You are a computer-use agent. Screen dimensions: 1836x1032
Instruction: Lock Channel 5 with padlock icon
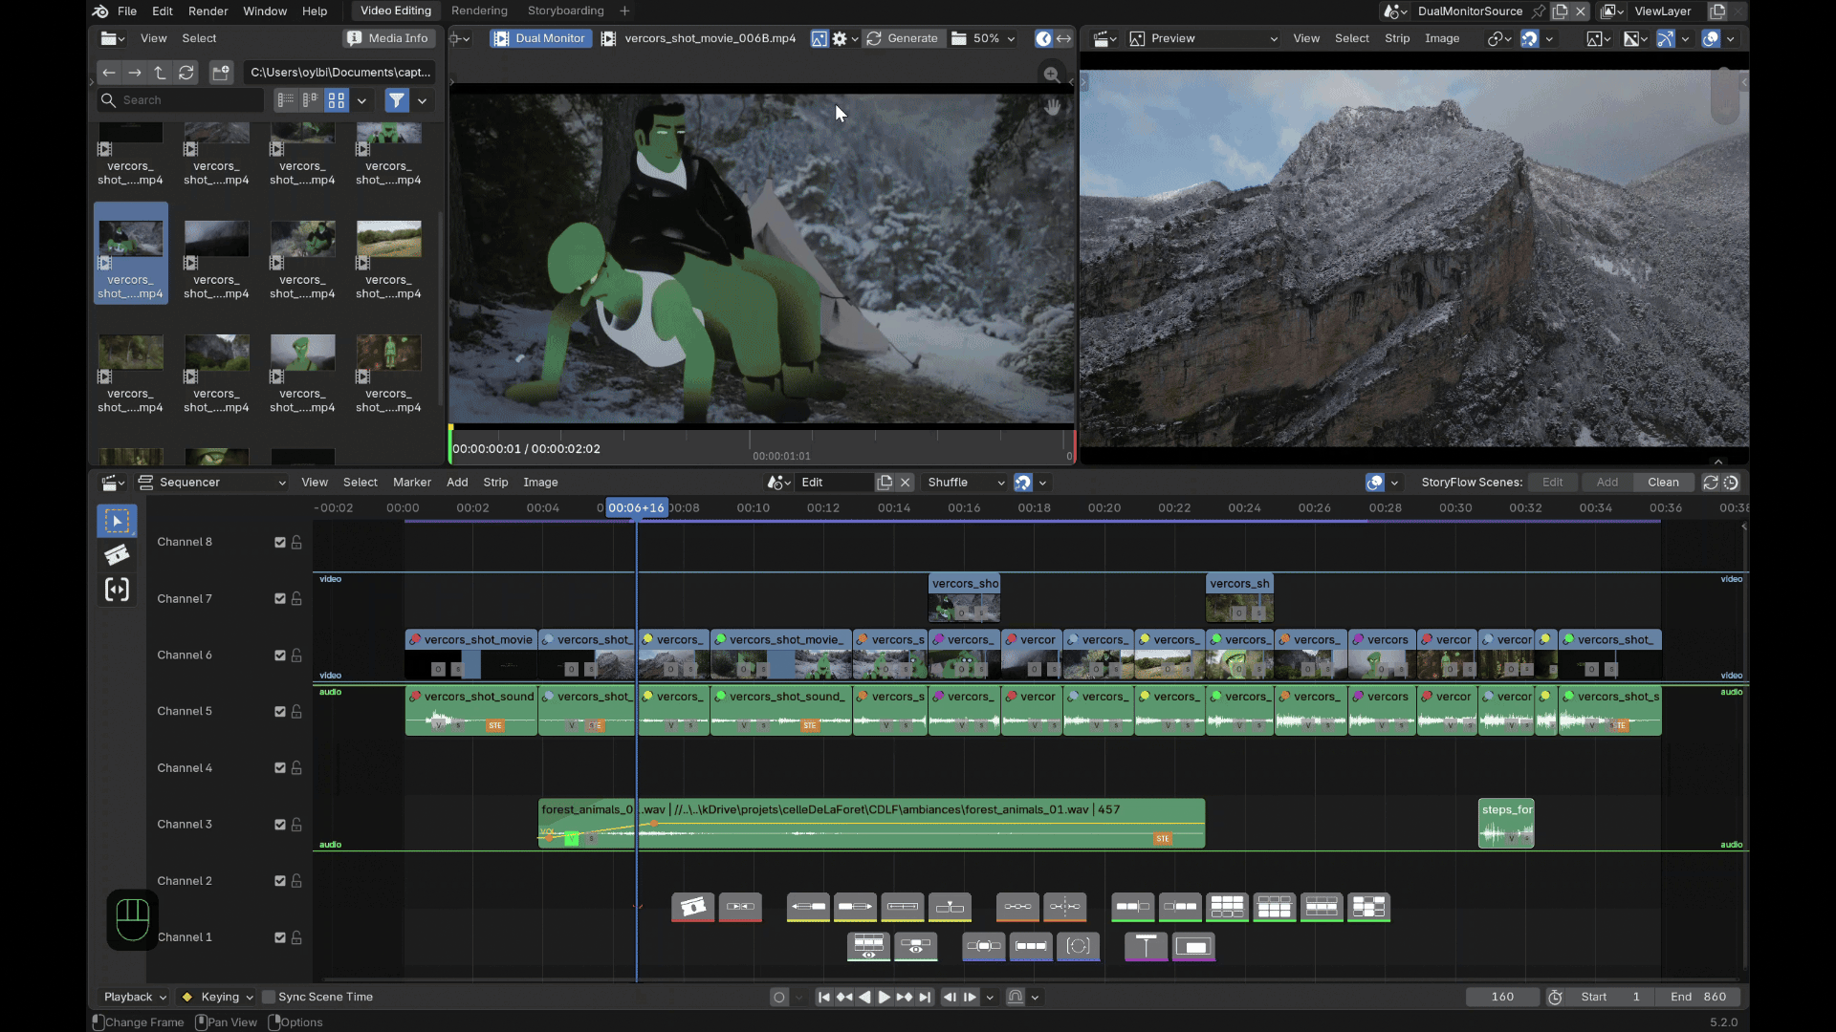click(x=296, y=712)
